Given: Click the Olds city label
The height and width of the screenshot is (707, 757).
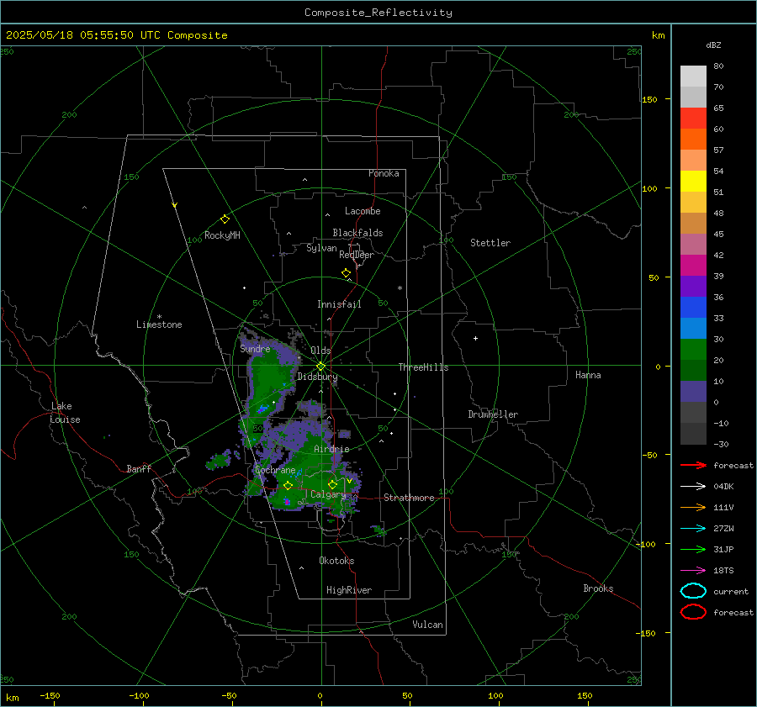Looking at the screenshot, I should coord(320,351).
